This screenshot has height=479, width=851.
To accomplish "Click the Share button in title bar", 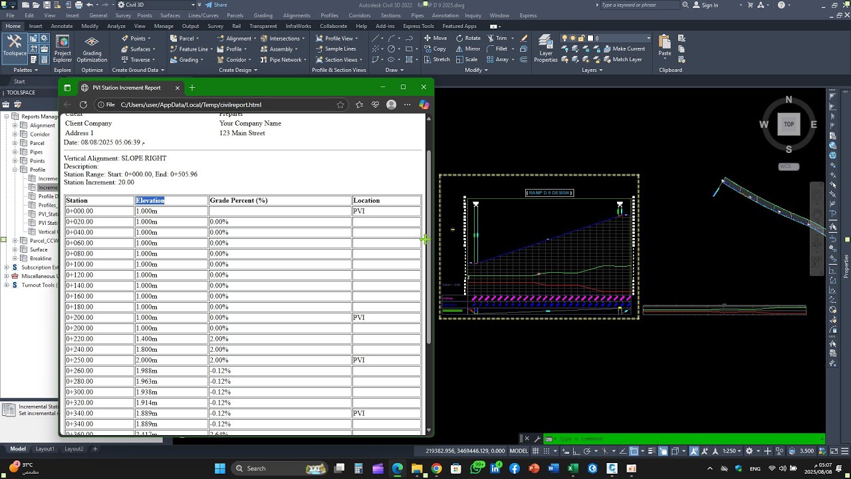I will (x=215, y=5).
